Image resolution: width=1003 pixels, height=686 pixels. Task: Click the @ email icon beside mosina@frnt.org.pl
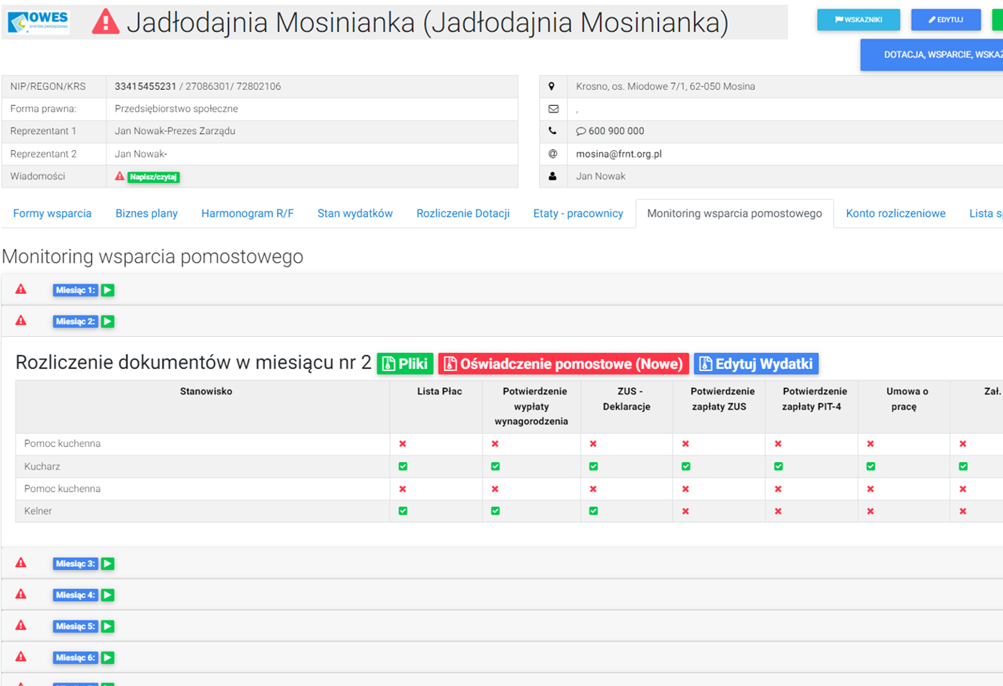click(553, 154)
